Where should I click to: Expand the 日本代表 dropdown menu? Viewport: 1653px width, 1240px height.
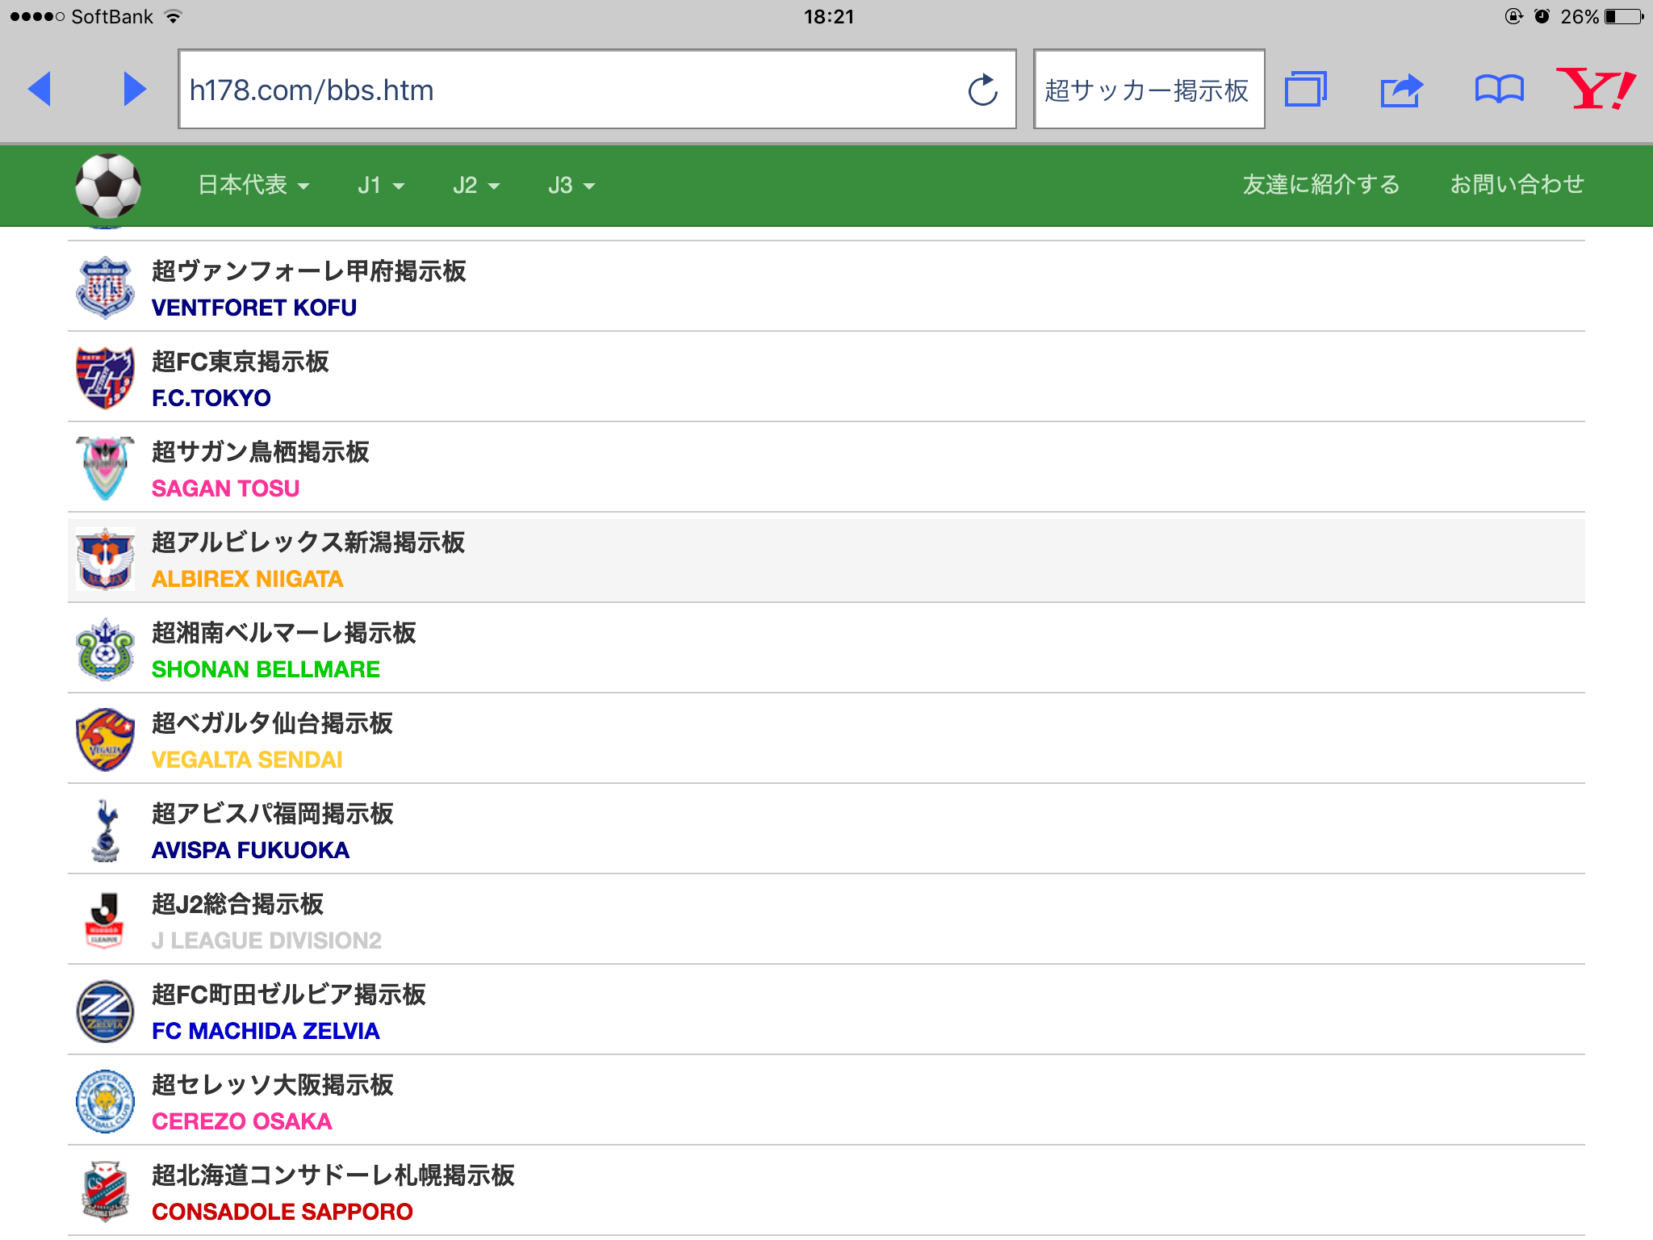point(253,186)
